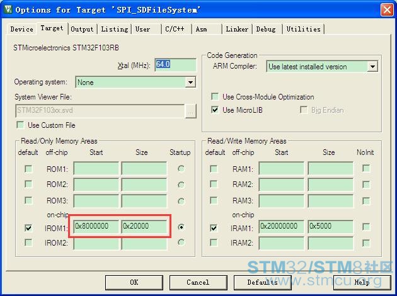Toggle Use Cross-Module Optimization checkbox

click(x=215, y=96)
